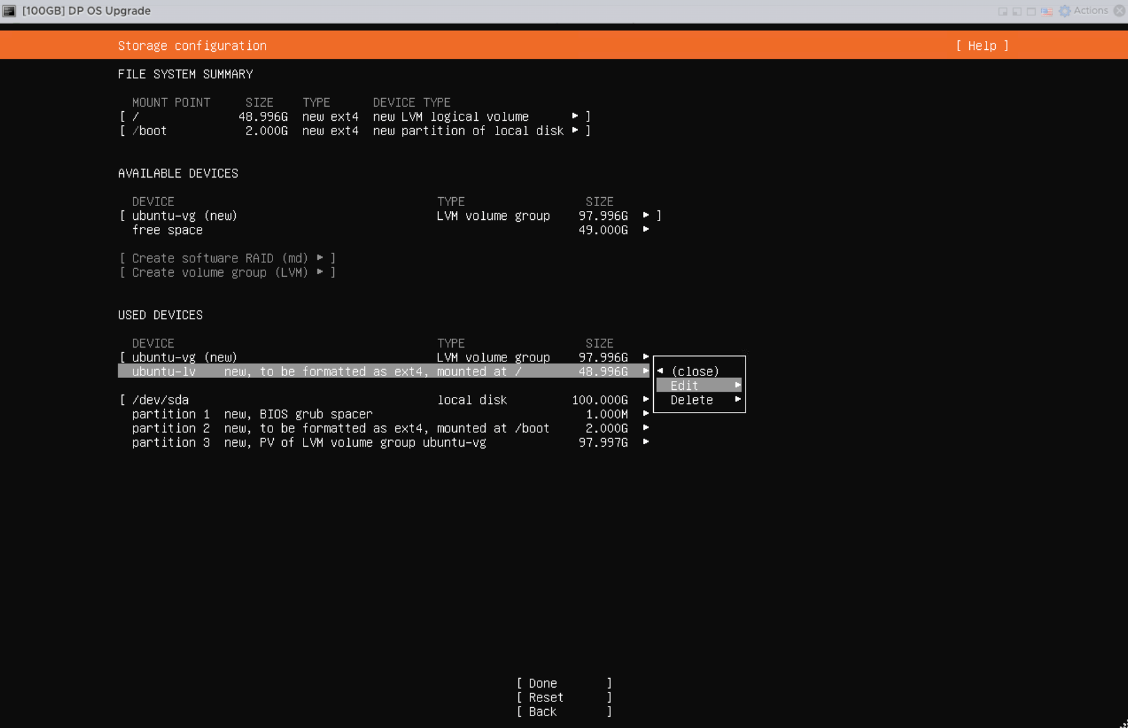Click the AVAILABLE DEVICES heading

tap(178, 173)
